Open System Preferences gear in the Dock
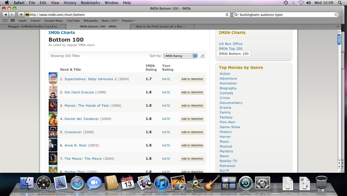This screenshot has height=196, width=347. coord(263,183)
